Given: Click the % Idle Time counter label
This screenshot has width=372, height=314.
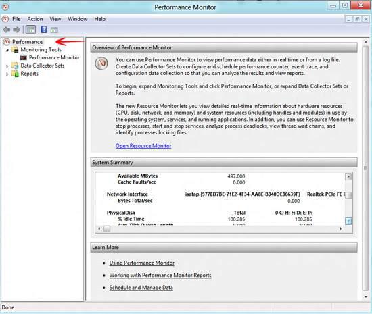Looking at the screenshot, I should coord(131,219).
